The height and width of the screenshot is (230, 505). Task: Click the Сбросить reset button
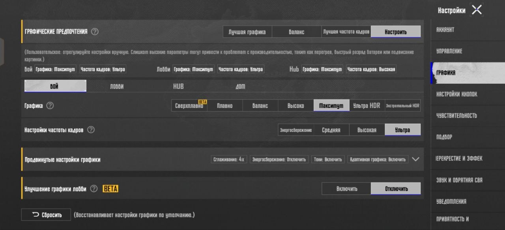pyautogui.click(x=46, y=215)
